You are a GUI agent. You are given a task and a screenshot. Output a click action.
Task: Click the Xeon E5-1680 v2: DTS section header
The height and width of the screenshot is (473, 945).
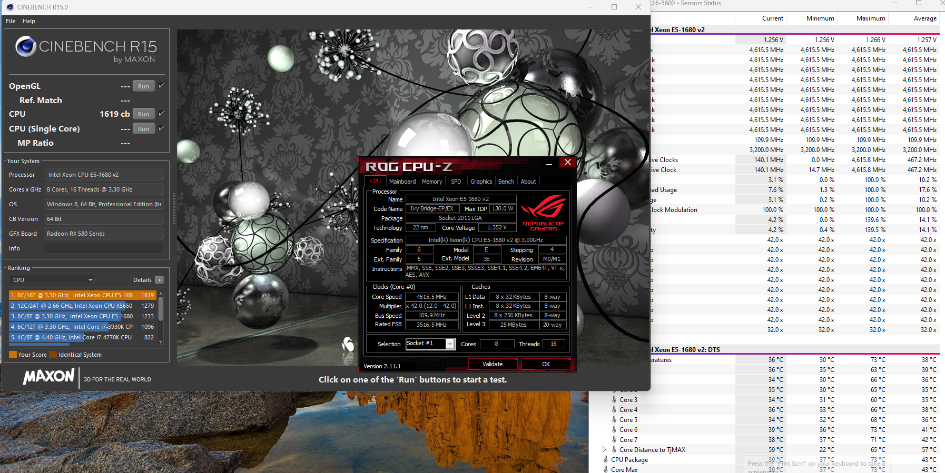pyautogui.click(x=795, y=349)
